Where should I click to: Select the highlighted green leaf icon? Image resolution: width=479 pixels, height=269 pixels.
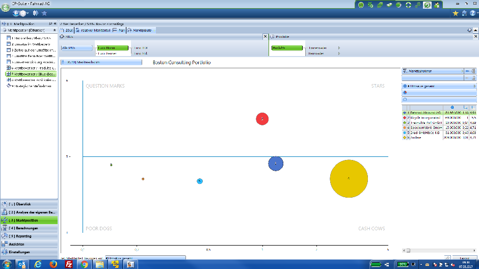(427, 5)
